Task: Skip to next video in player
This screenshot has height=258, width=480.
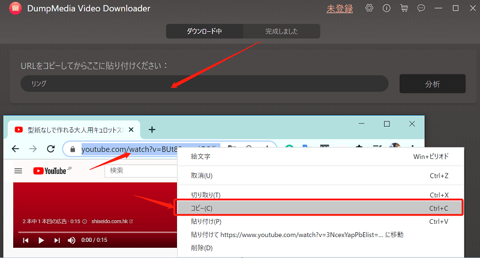Action: [57, 240]
